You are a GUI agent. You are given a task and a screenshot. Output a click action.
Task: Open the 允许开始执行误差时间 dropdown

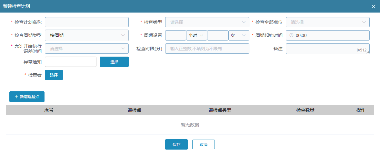(x=87, y=49)
